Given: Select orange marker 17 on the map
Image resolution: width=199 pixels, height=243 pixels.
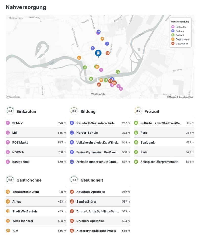Looking at the screenshot, I should [79, 58].
